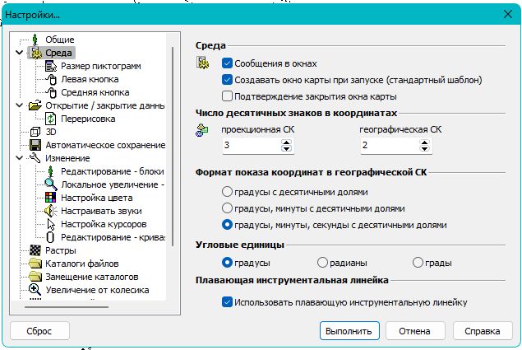Click the icon of Редактирование - блоки
This screenshot has height=350, width=522.
pos(51,171)
